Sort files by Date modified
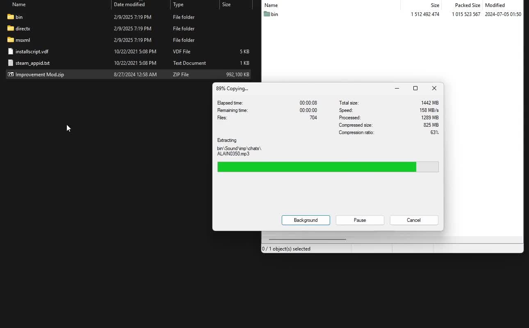This screenshot has height=328, width=529. tap(128, 4)
